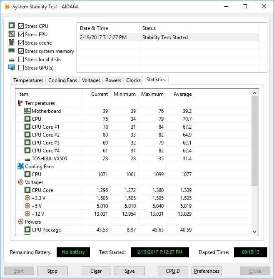Enable the Stress local disks checkbox
This screenshot has height=279, width=274.
pyautogui.click(x=21, y=59)
